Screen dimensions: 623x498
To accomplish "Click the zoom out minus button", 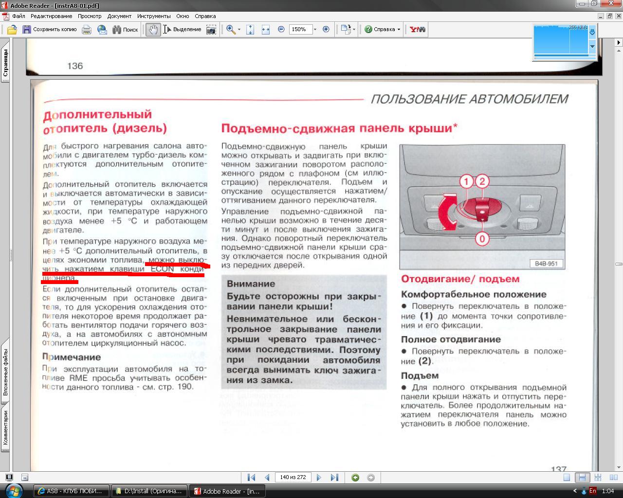I will pos(281,30).
